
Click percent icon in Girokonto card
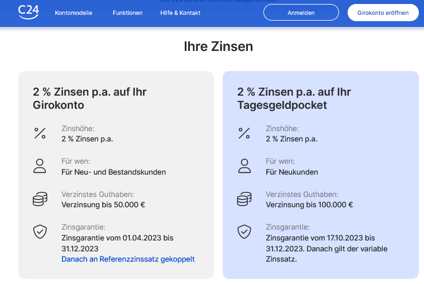click(40, 133)
